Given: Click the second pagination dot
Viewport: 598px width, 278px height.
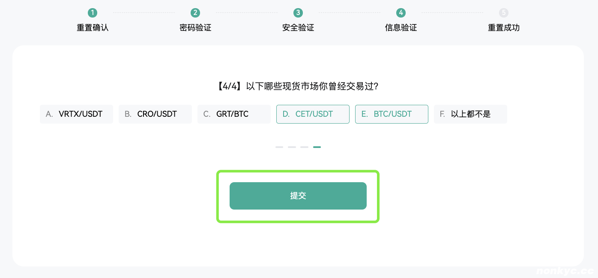Looking at the screenshot, I should (292, 147).
